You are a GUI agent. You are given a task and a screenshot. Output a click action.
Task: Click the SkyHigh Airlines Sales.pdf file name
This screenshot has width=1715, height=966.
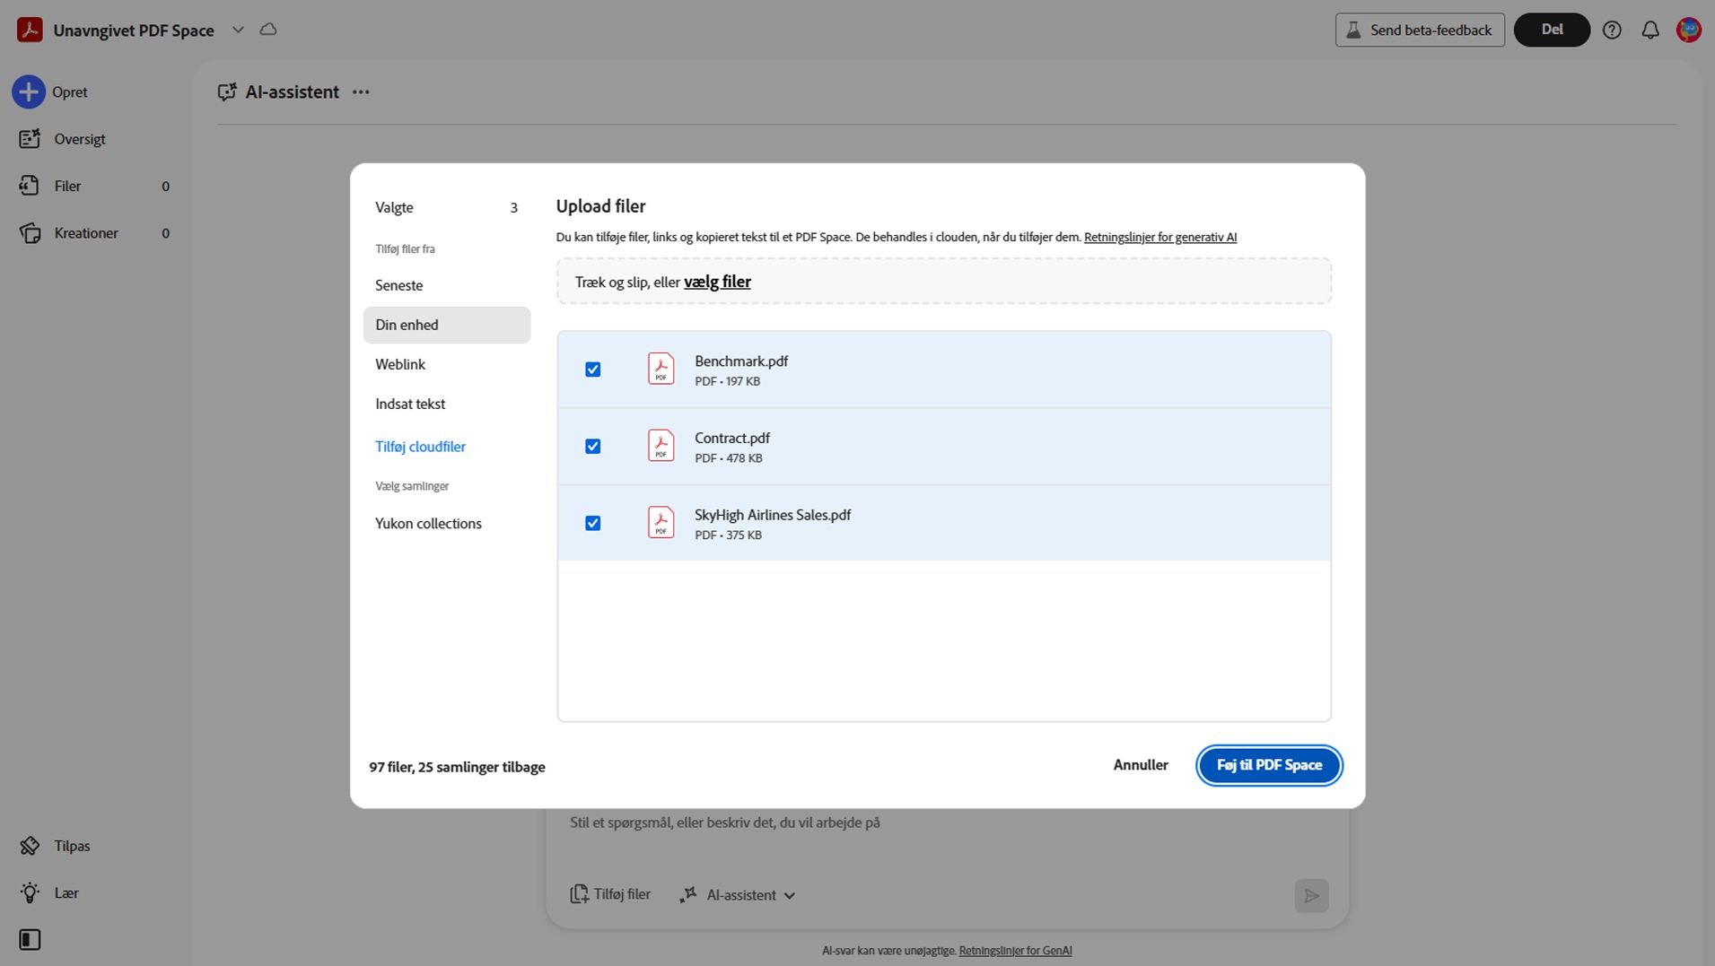click(x=773, y=515)
